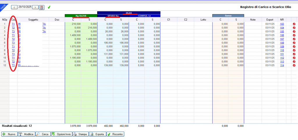Viewport: 298px width, 140px height.
Task: Click the red check icon on row NR 114
Action: [x=294, y=66]
